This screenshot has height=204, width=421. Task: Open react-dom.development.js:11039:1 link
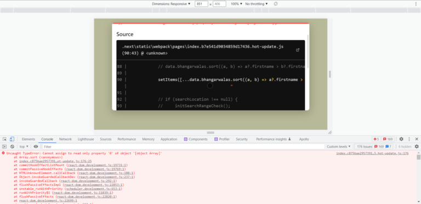pyautogui.click(x=82, y=193)
